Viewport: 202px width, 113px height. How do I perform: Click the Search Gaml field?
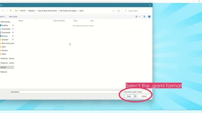pos(137,11)
